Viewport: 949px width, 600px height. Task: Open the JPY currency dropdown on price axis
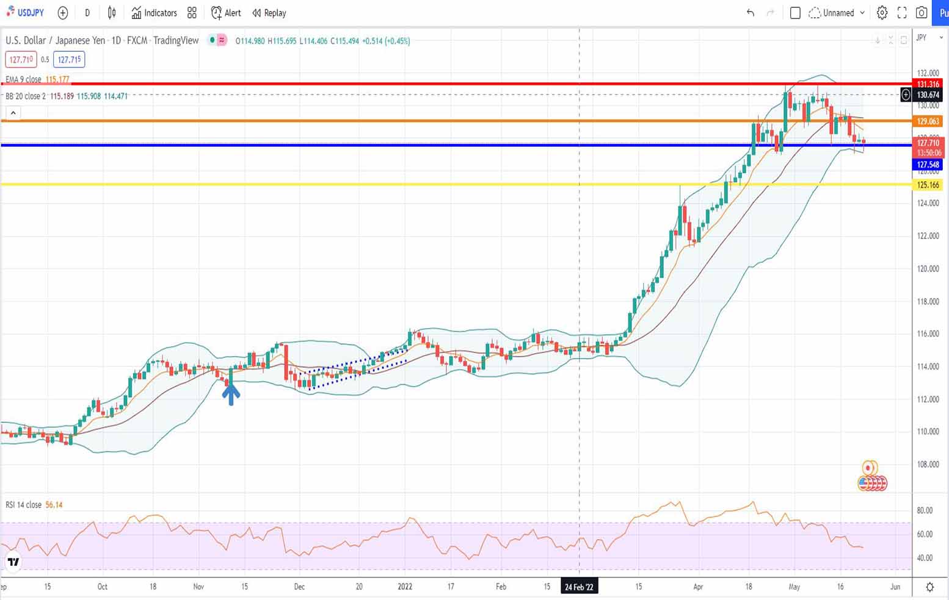(x=929, y=38)
